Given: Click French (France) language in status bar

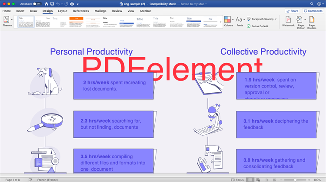Looking at the screenshot, I should (47, 180).
